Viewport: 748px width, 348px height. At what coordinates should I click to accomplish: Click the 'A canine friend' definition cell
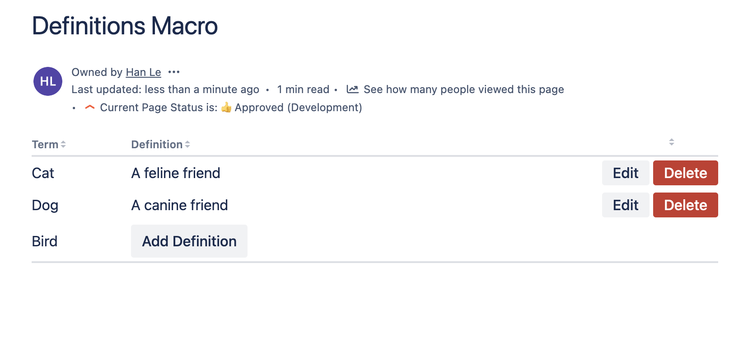pyautogui.click(x=179, y=205)
